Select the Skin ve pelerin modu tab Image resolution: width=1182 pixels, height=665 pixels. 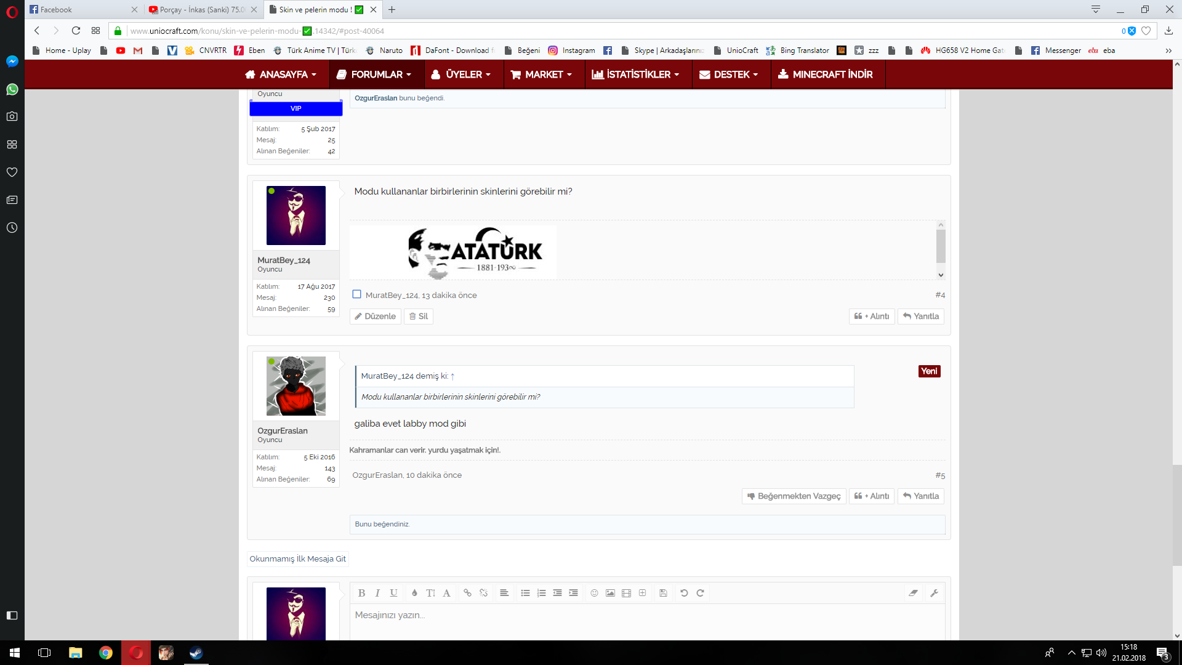(x=323, y=9)
